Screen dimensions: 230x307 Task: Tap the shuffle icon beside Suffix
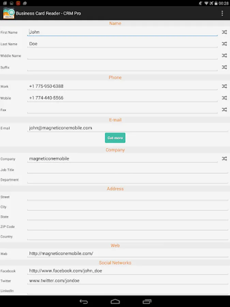coord(224,67)
